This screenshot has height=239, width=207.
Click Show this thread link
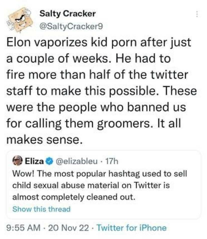point(41,209)
